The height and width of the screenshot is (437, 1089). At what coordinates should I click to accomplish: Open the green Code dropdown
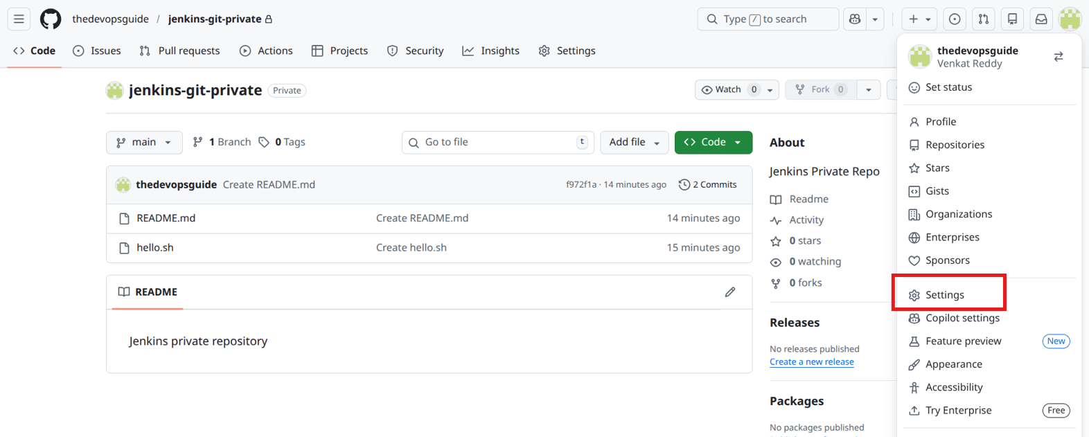point(714,142)
